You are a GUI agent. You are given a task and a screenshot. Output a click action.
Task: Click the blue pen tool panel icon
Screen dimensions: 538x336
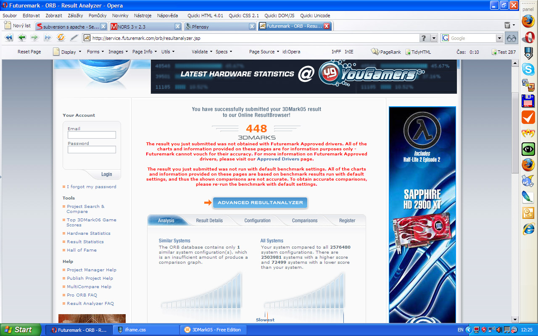pos(528,53)
